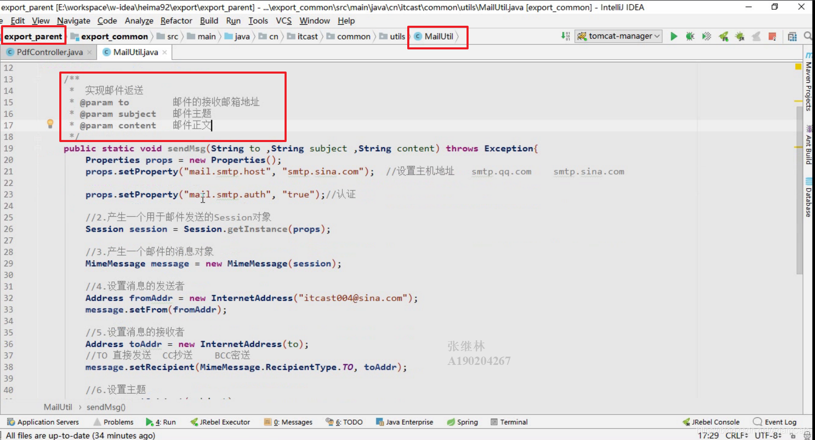Viewport: 815px width, 440px height.
Task: Click the main folder breadcrumb
Action: point(202,37)
